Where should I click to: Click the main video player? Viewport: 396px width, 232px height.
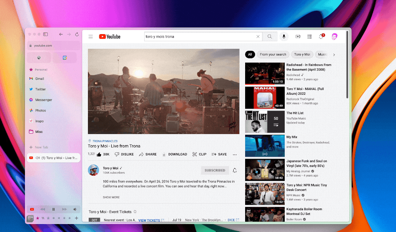(164, 91)
